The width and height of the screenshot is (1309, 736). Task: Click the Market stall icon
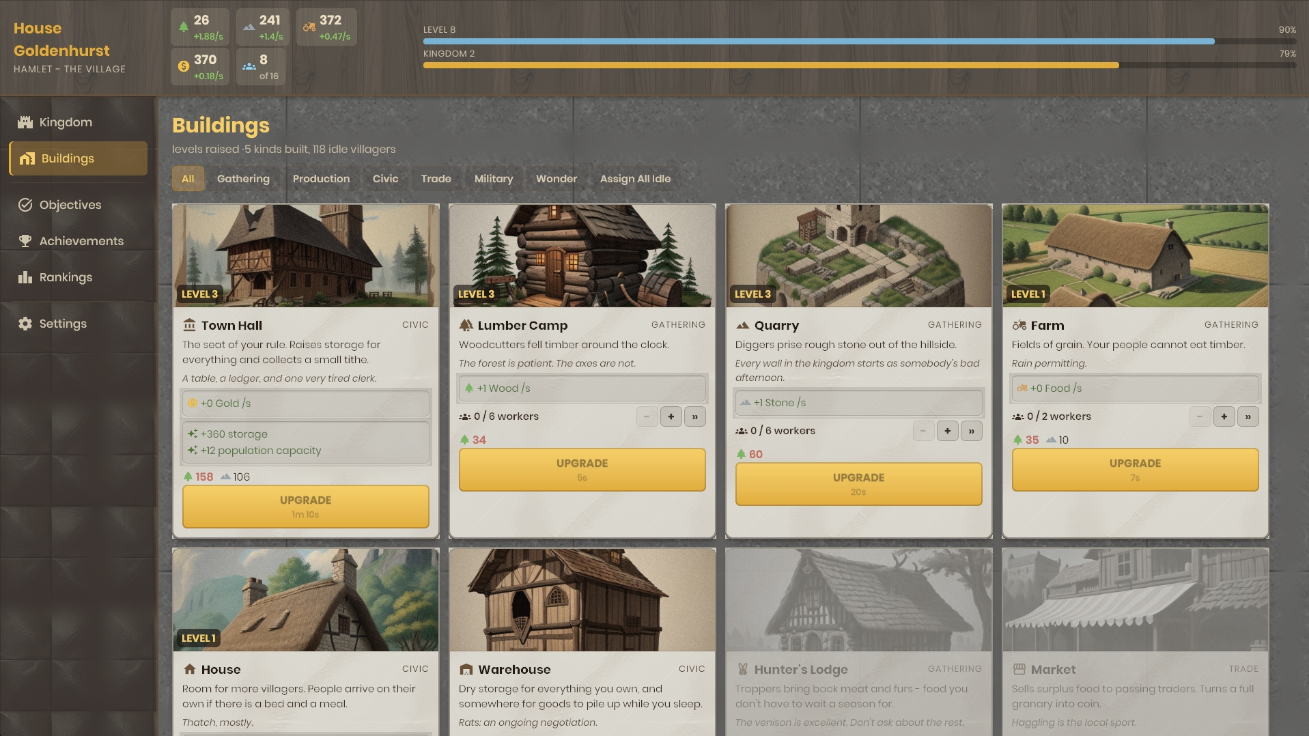(1019, 669)
